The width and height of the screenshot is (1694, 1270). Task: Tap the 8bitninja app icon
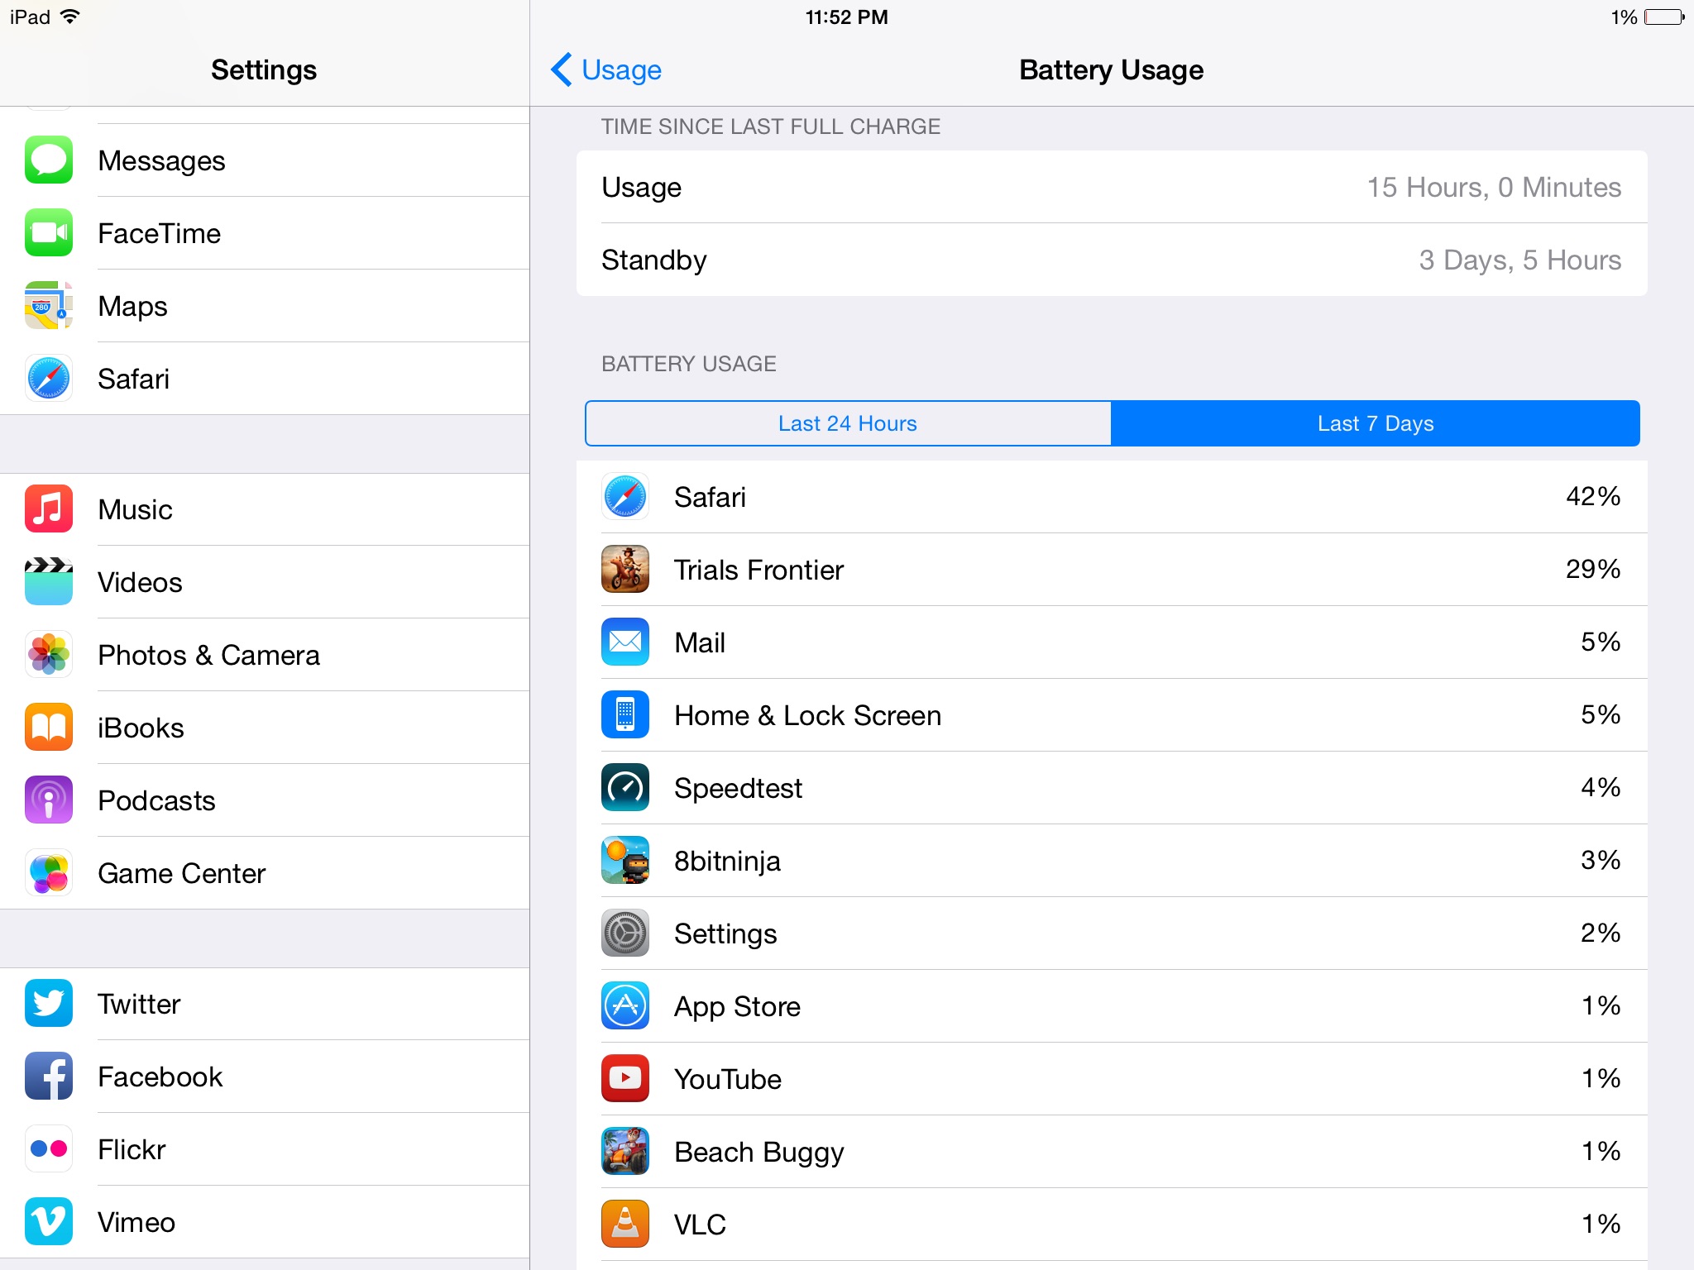pos(625,861)
